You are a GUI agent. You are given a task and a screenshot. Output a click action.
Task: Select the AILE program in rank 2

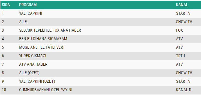coord(23,22)
